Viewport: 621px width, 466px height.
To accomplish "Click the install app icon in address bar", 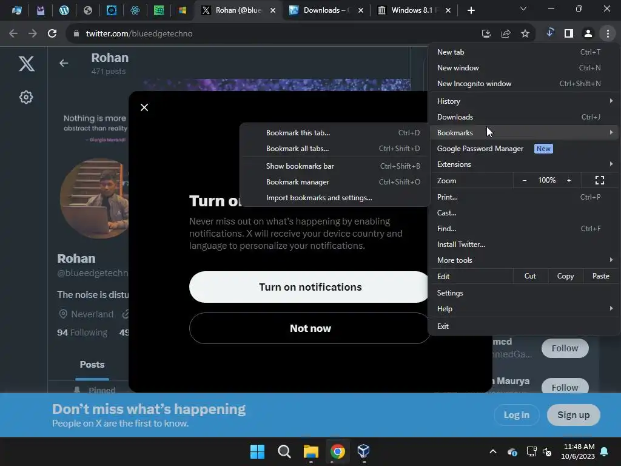I will tap(486, 34).
